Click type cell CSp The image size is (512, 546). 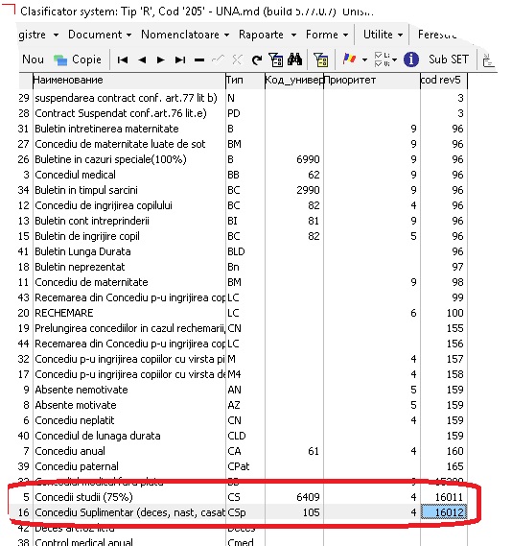[x=245, y=512]
